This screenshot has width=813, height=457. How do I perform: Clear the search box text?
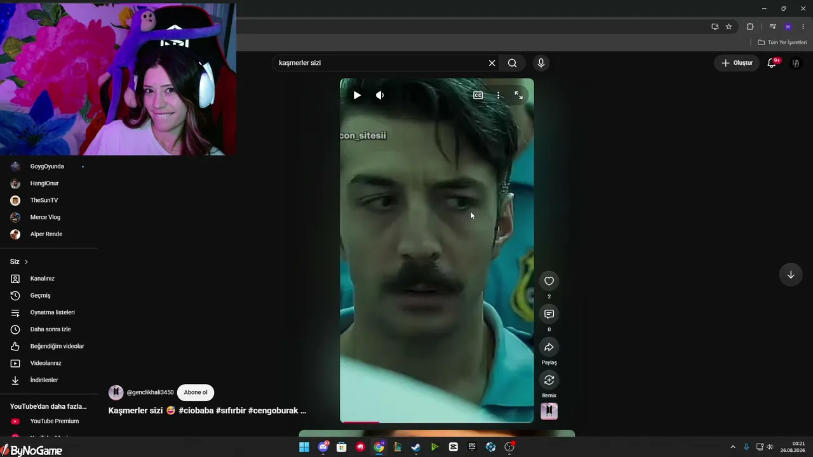point(492,63)
